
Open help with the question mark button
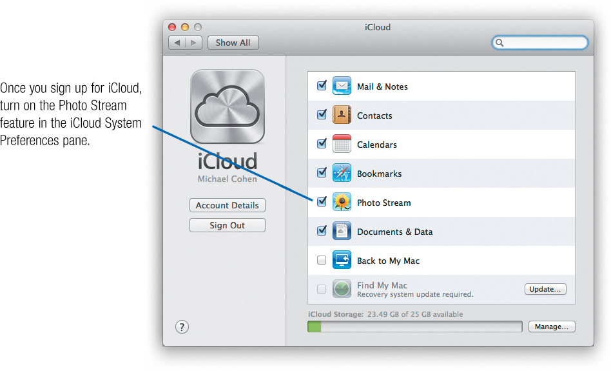(182, 327)
